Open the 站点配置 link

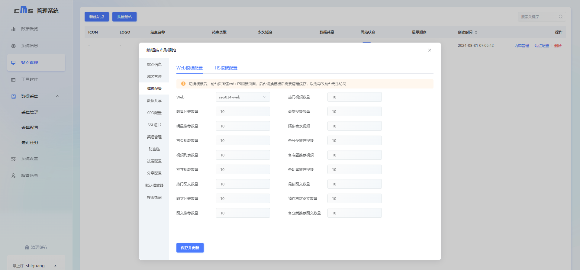coord(542,46)
